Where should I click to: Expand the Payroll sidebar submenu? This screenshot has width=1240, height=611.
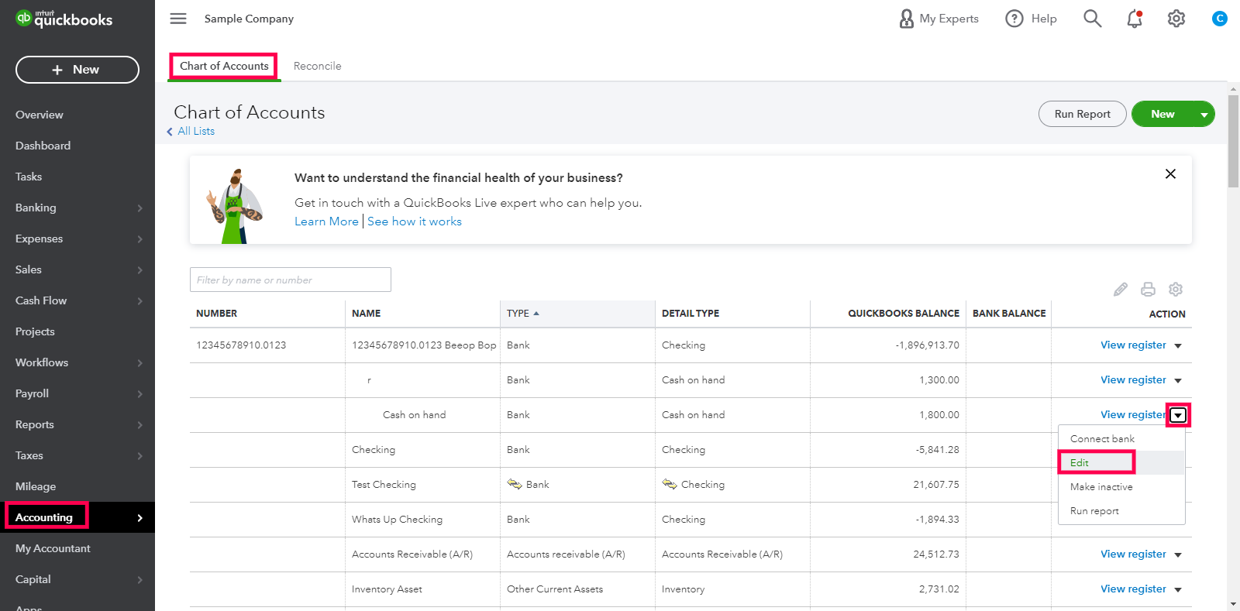pyautogui.click(x=140, y=393)
